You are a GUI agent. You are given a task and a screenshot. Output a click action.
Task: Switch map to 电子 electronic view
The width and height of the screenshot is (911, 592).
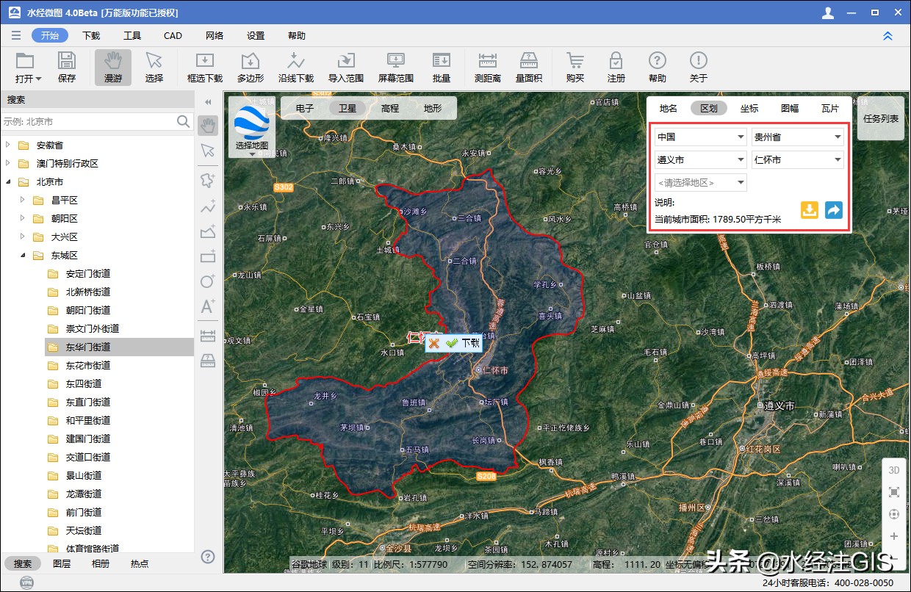305,108
